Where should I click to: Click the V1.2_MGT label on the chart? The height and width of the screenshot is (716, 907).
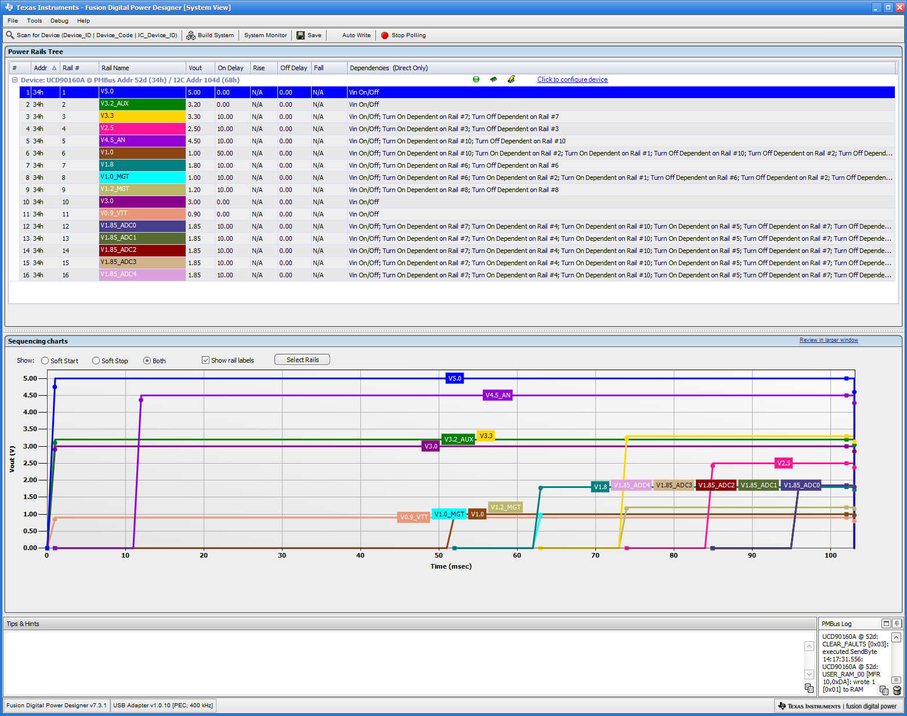pyautogui.click(x=505, y=507)
